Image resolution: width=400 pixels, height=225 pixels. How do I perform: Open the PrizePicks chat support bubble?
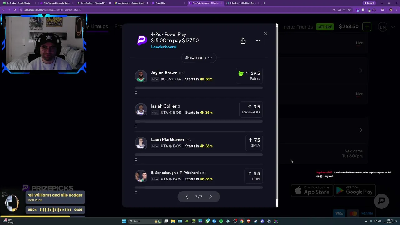382,201
